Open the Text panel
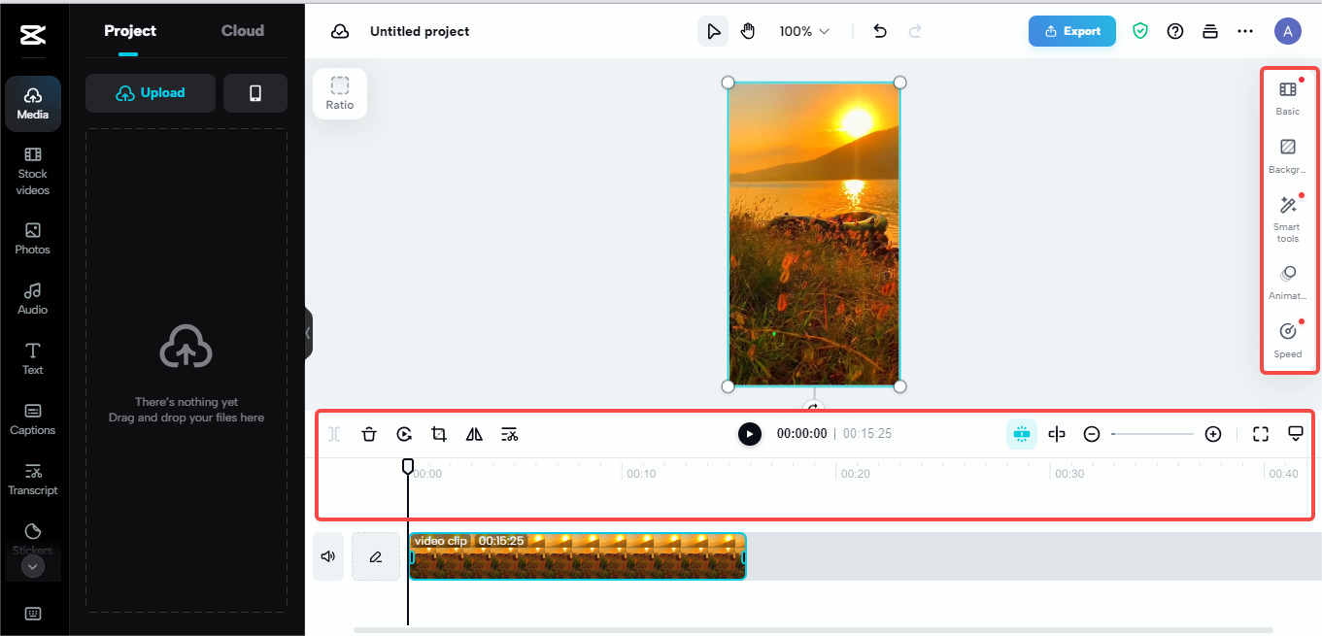The image size is (1322, 636). click(33, 358)
